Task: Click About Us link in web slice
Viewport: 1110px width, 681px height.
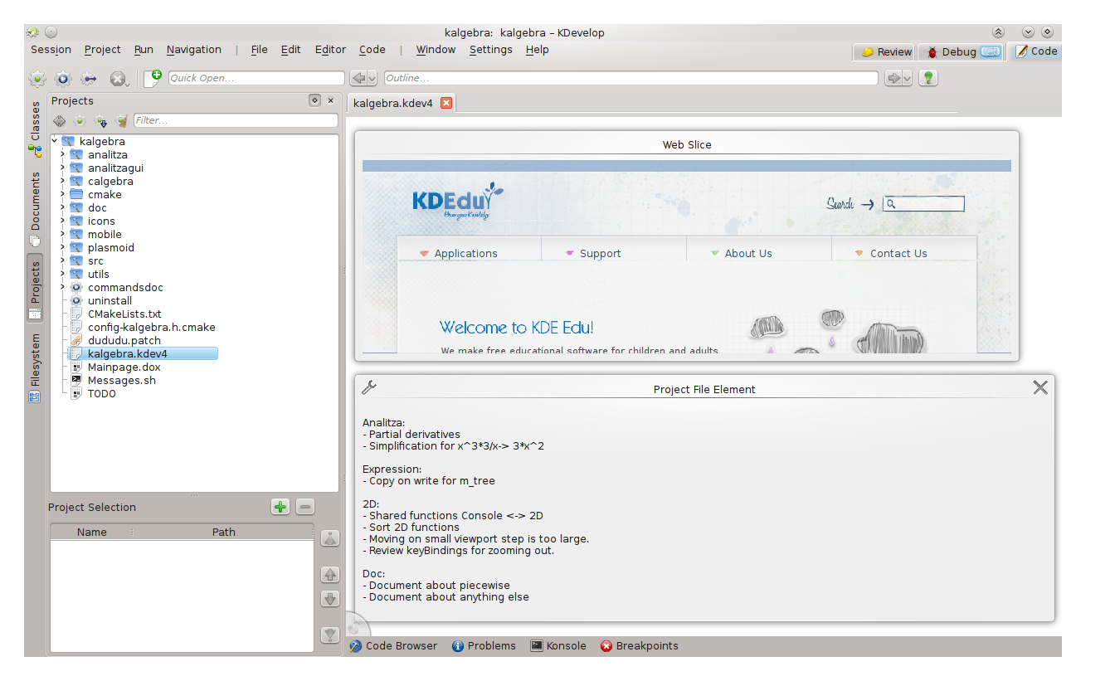Action: (x=748, y=254)
